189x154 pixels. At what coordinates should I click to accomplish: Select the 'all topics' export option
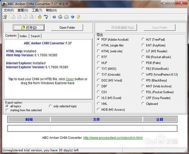pos(14,106)
